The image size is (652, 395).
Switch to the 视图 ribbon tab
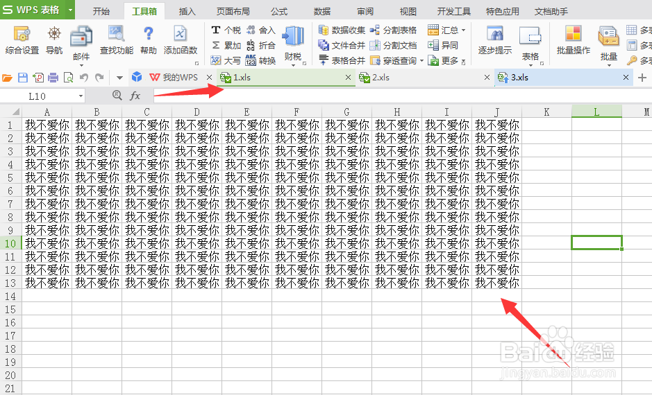(408, 11)
